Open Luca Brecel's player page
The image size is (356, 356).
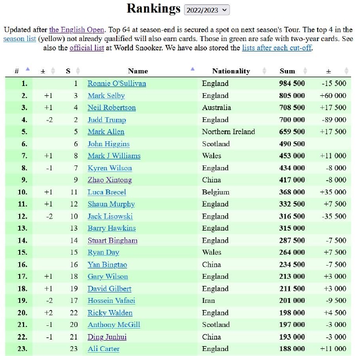[x=107, y=192]
